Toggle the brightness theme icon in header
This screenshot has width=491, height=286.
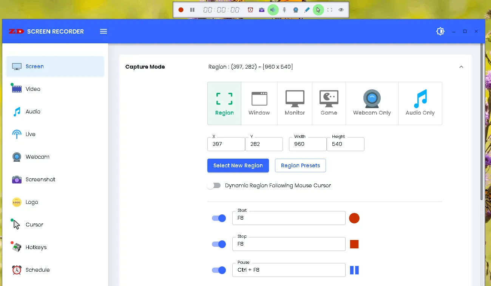point(440,31)
